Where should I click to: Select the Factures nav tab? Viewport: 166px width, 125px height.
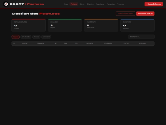tap(74, 4)
